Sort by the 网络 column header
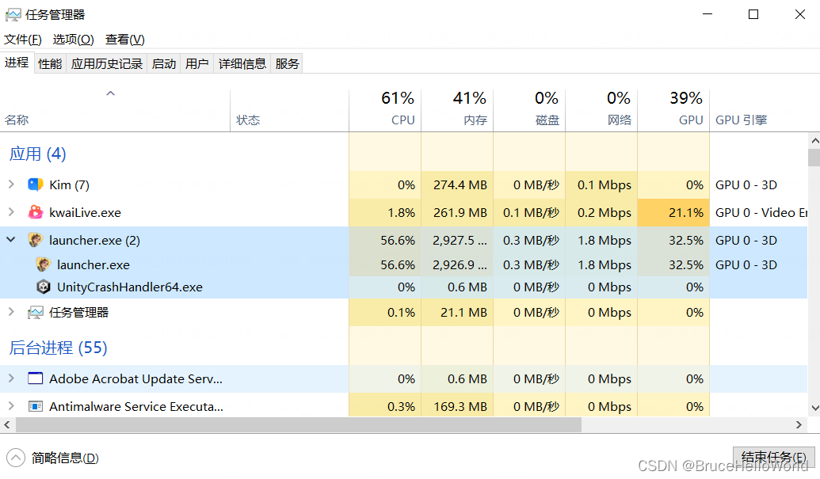The width and height of the screenshot is (820, 479). 601,110
